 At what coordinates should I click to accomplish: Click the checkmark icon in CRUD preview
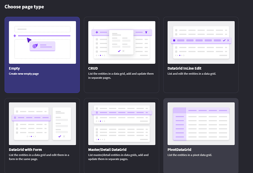coord(119,51)
